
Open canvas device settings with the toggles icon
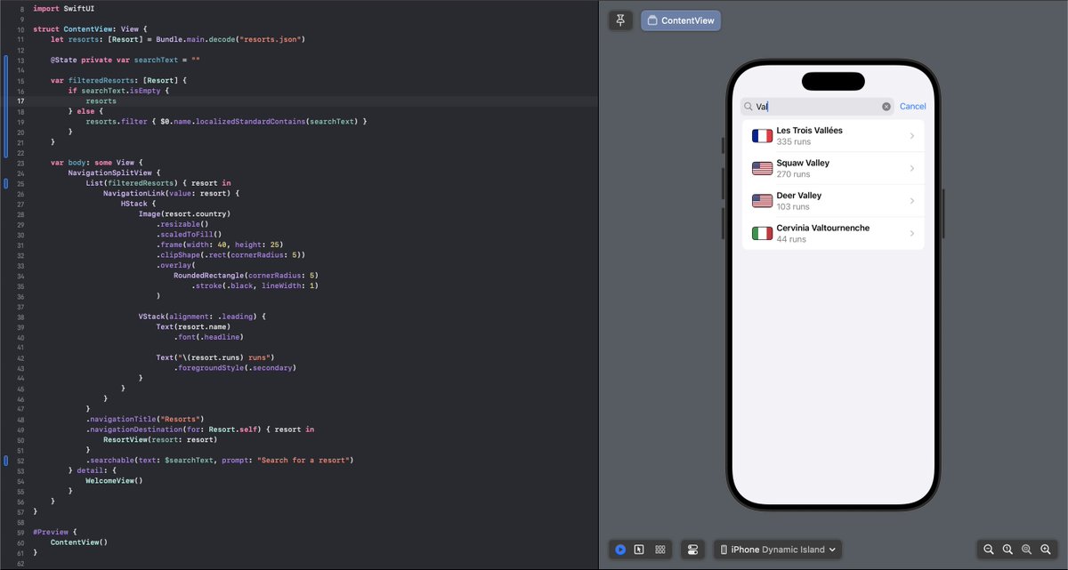(693, 550)
